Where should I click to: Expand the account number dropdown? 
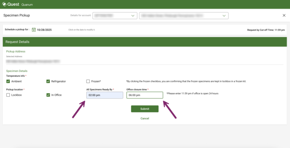click(115, 16)
